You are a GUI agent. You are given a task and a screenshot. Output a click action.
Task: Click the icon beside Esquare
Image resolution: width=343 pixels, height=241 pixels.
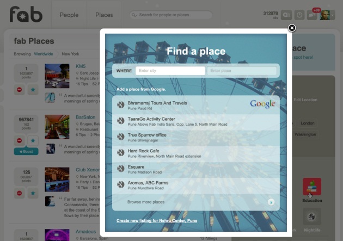click(120, 169)
